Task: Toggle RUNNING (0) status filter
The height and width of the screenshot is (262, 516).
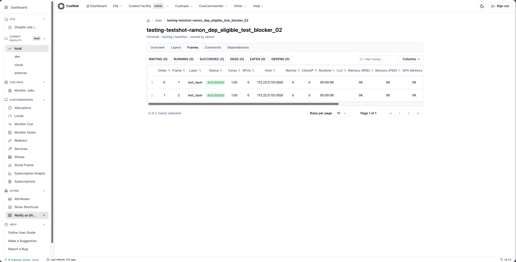Action: 183,59
